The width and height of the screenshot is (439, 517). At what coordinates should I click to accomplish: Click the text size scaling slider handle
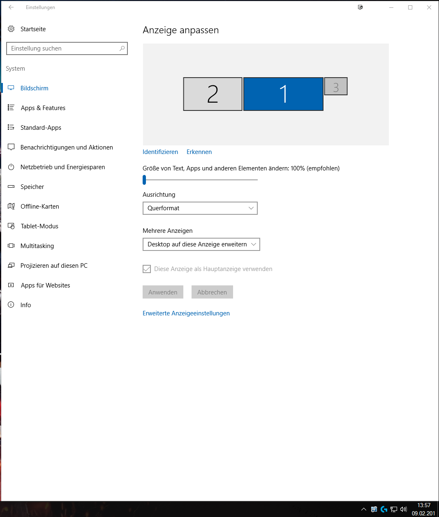click(144, 180)
